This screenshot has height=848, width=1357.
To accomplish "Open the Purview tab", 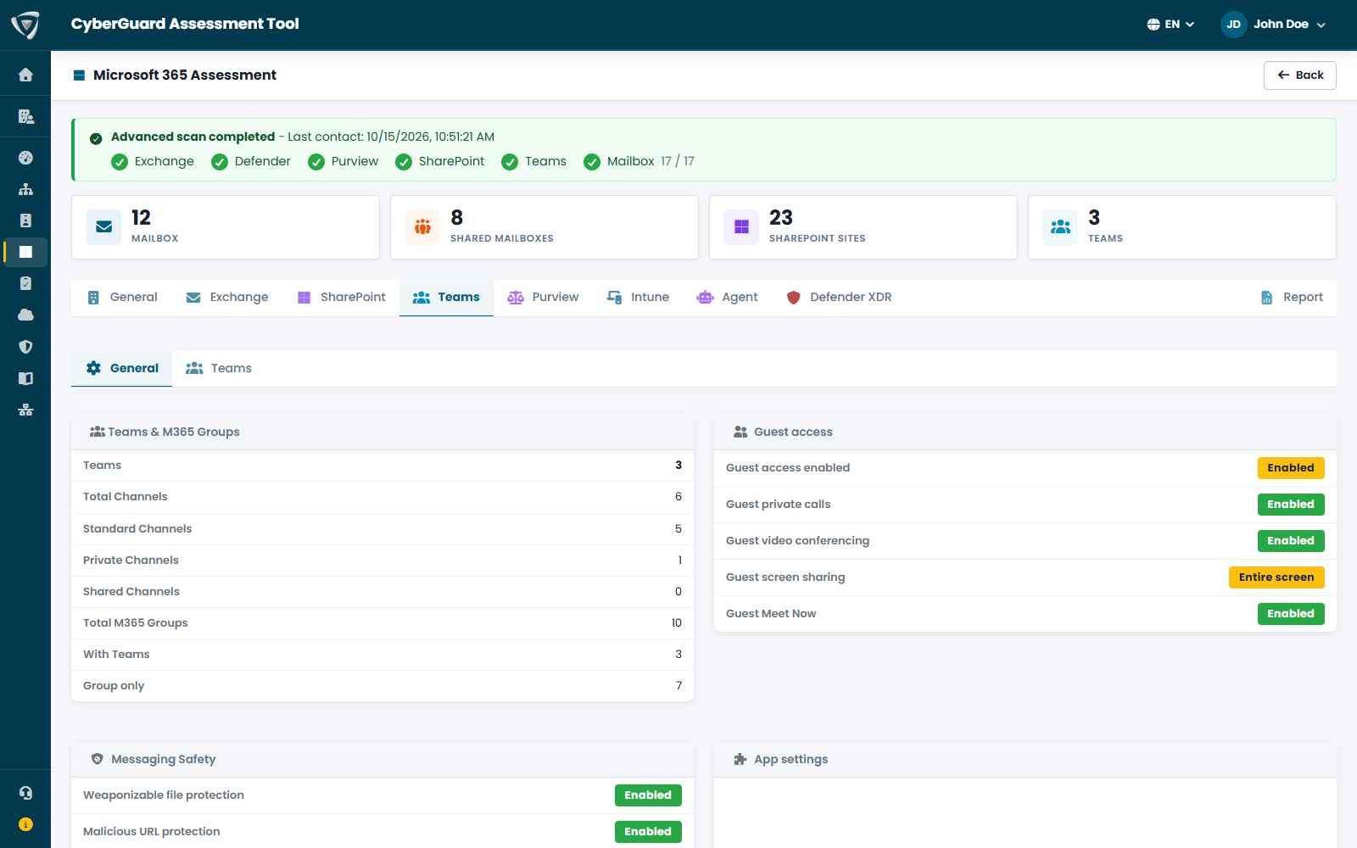I will point(543,298).
